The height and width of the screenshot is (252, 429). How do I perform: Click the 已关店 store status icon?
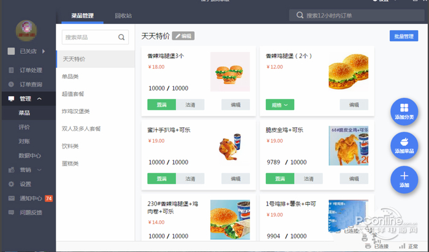[11, 51]
